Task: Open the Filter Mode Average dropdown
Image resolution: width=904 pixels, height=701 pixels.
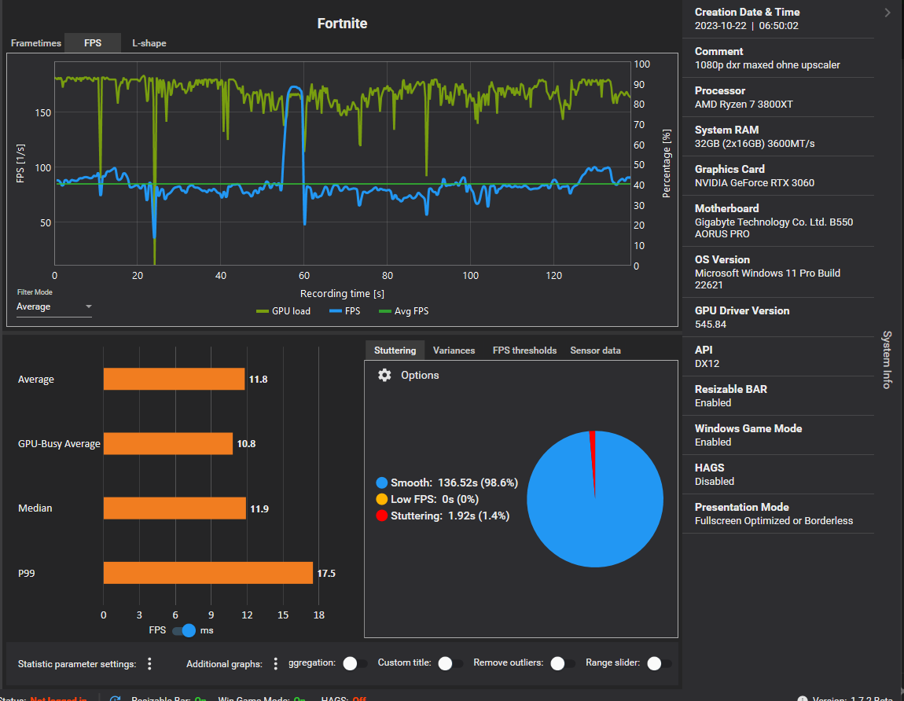Action: tap(53, 306)
